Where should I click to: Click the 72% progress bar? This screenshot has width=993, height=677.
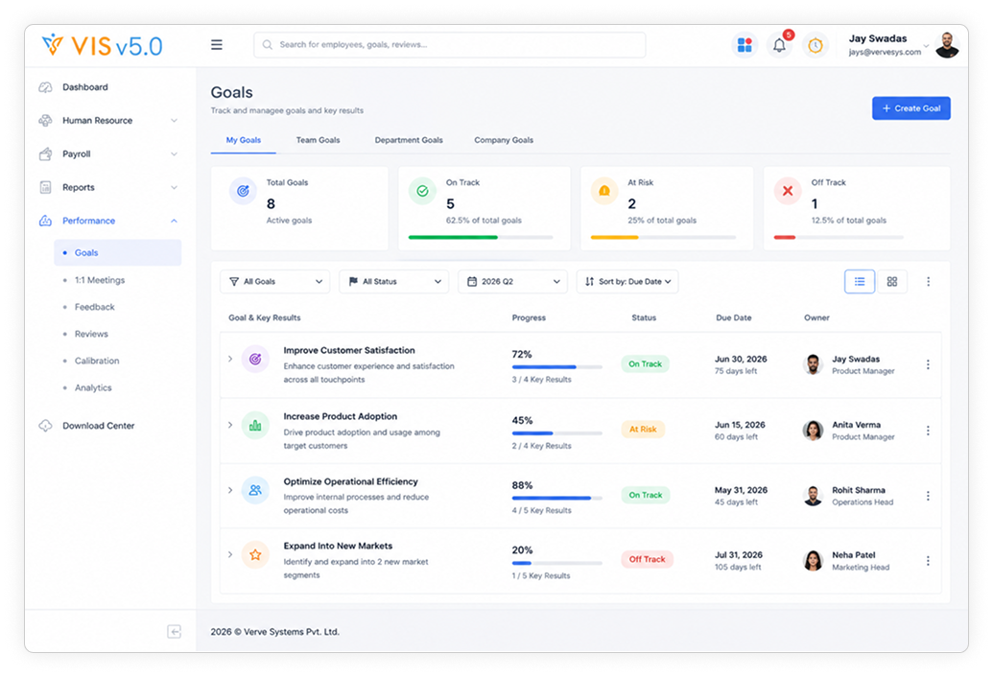coord(556,367)
